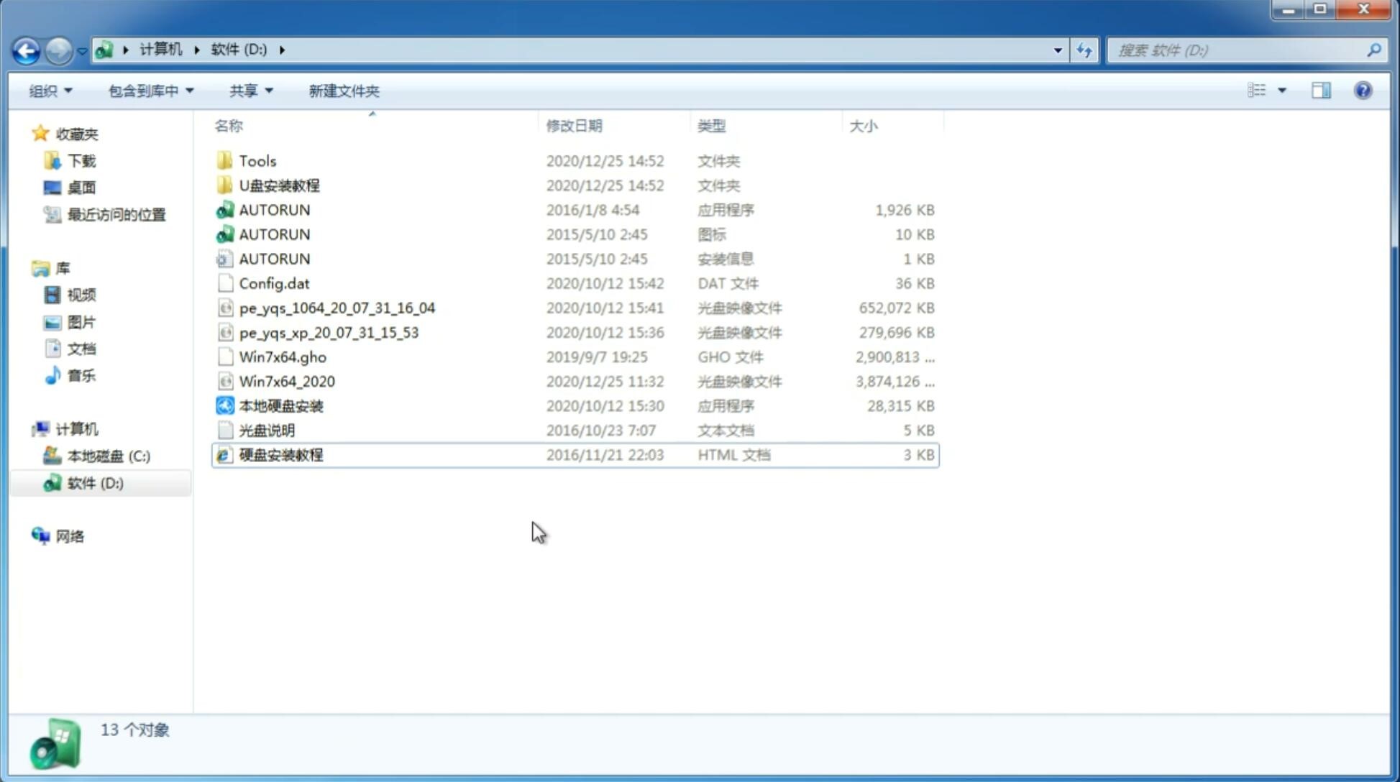Select 软件 (D:) drive in sidebar
This screenshot has height=782, width=1400.
pos(94,483)
